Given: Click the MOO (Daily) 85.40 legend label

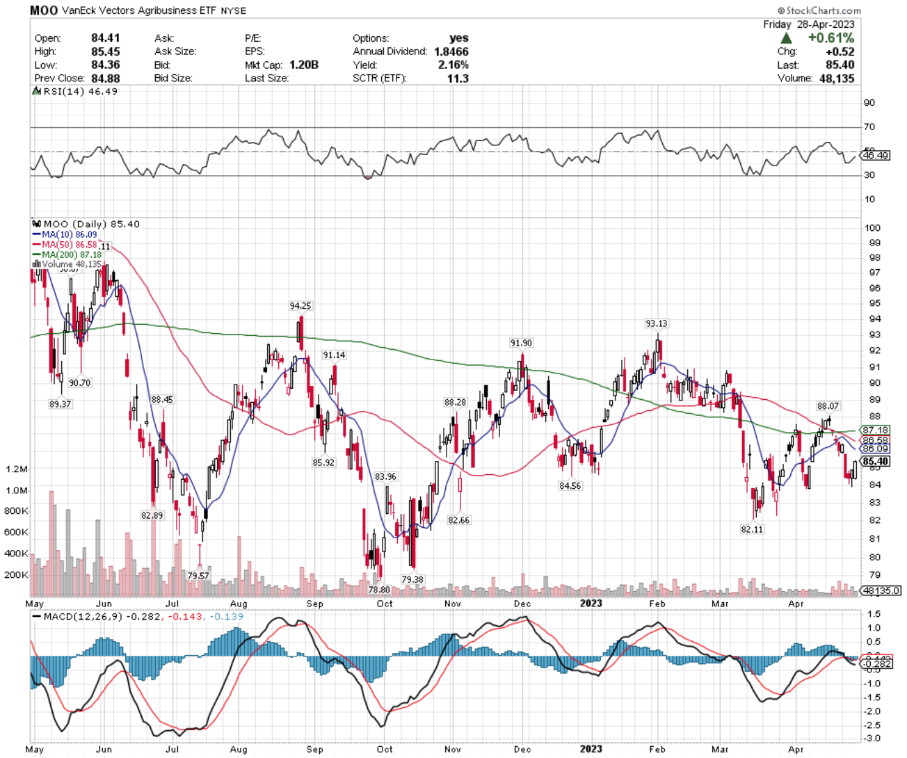Looking at the screenshot, I should pos(91,224).
